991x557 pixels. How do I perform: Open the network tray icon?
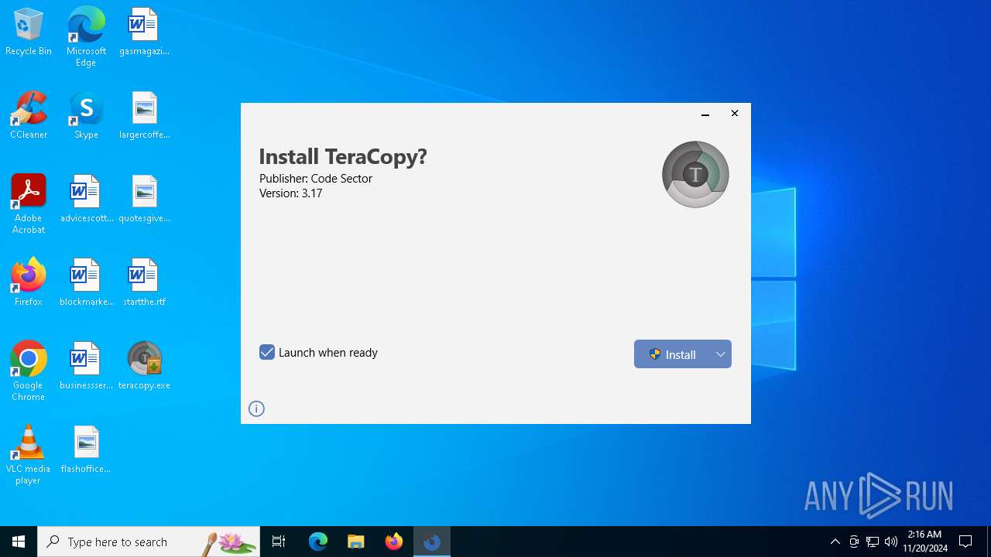pyautogui.click(x=873, y=542)
